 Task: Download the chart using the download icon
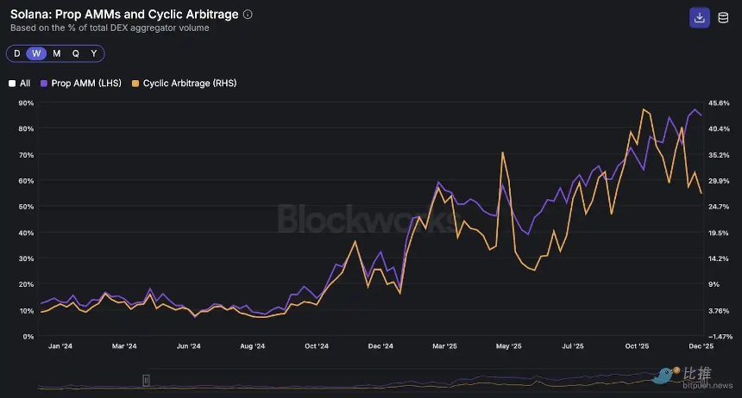click(x=700, y=17)
